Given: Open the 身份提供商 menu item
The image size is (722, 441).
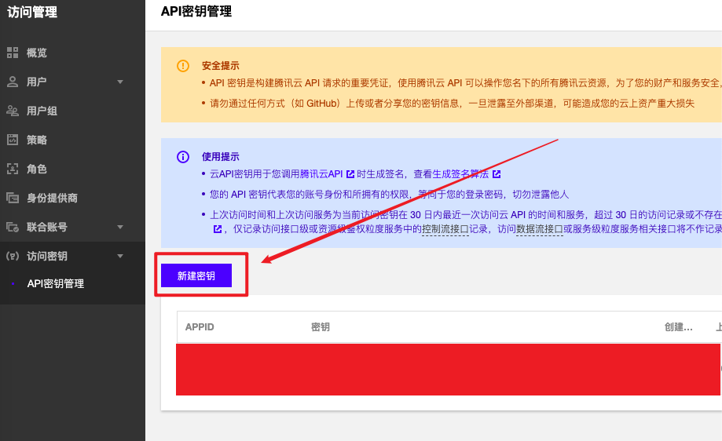Looking at the screenshot, I should coord(52,198).
